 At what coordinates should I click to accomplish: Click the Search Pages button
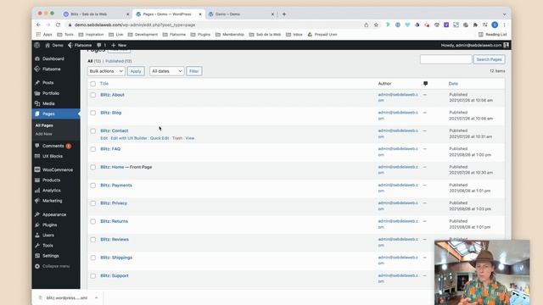(x=489, y=59)
